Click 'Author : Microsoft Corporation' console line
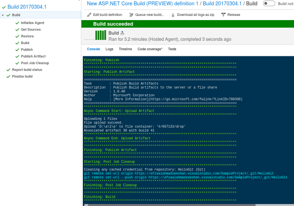 (119, 95)
